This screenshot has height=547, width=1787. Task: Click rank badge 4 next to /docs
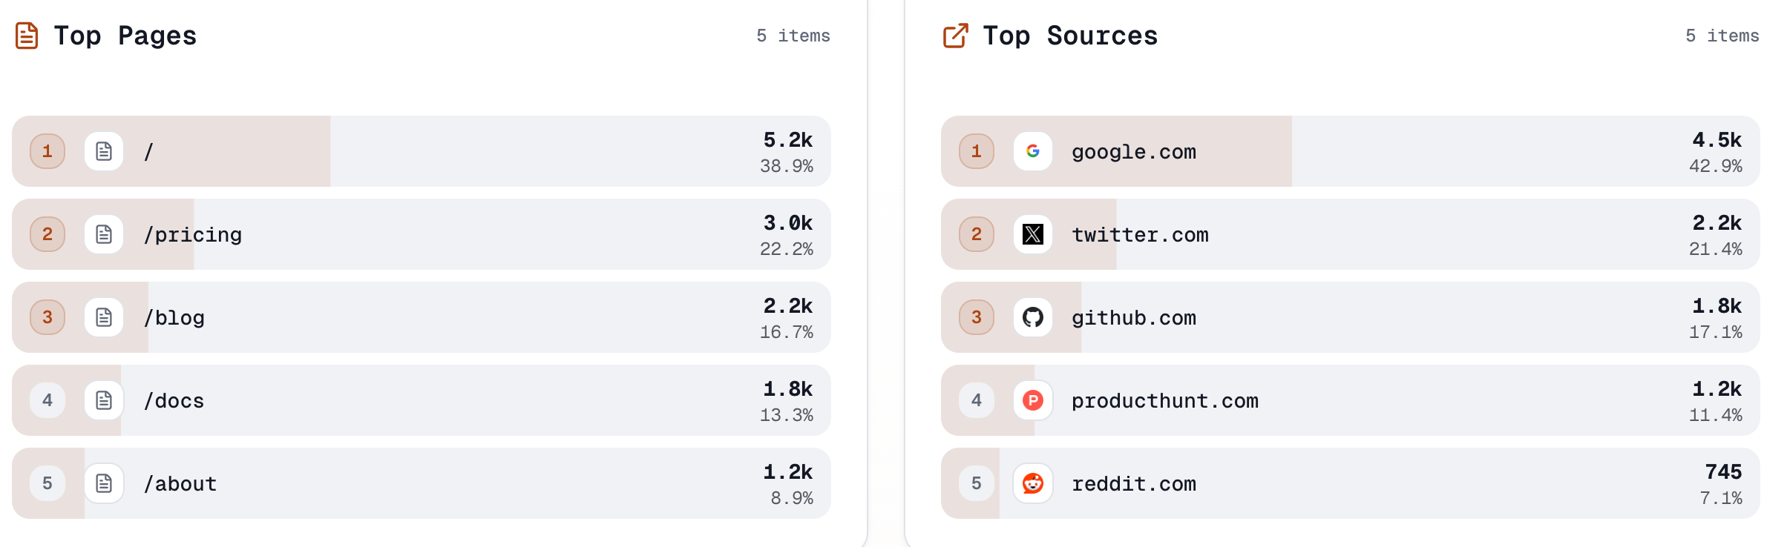[x=47, y=400]
